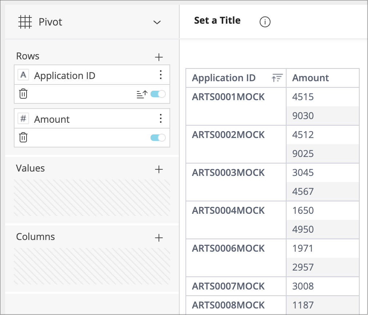
Task: Disable the Application ID field toggle
Action: click(158, 94)
